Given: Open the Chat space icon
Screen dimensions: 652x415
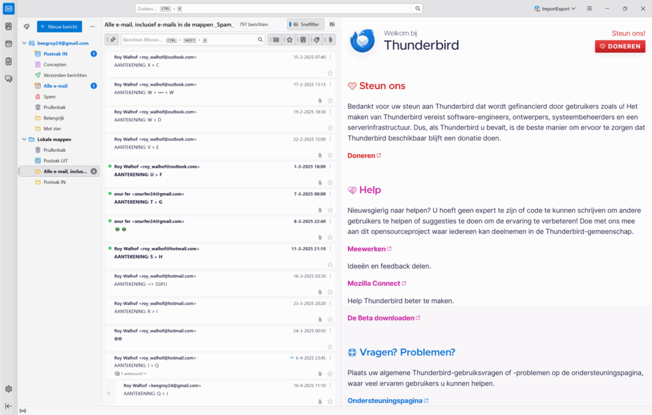Looking at the screenshot, I should coord(8,79).
